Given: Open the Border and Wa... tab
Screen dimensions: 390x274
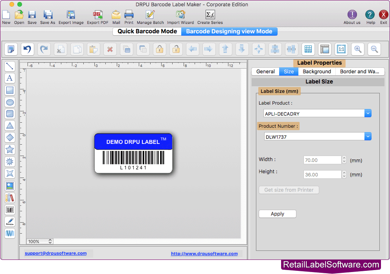Looking at the screenshot, I should 360,72.
